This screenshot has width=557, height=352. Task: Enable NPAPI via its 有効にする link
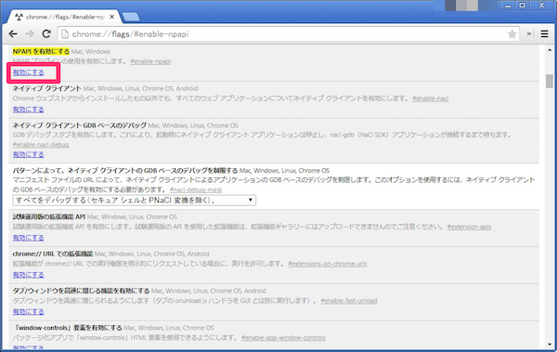click(29, 72)
